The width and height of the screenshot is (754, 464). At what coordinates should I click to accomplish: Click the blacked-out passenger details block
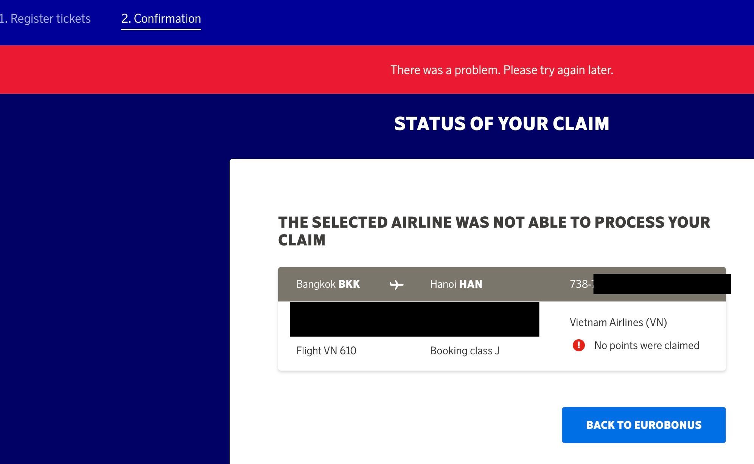[415, 319]
